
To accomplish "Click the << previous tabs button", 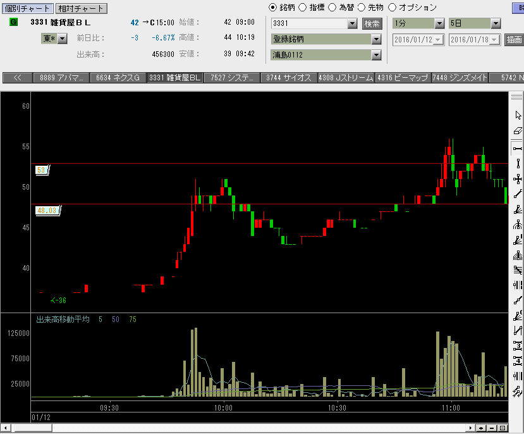I will (x=17, y=78).
